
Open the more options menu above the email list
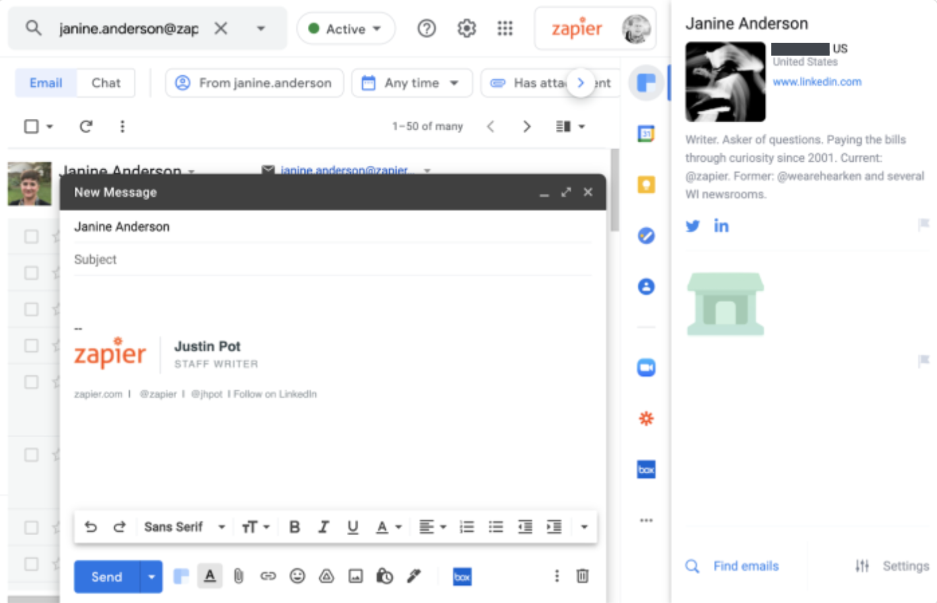[122, 126]
